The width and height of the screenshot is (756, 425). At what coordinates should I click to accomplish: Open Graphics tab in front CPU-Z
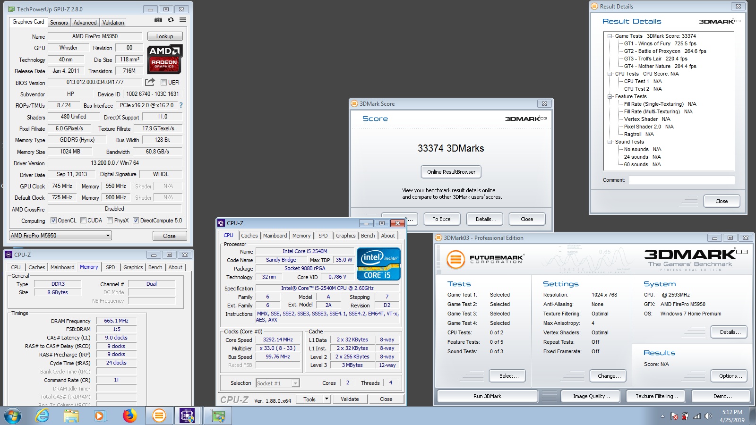346,236
